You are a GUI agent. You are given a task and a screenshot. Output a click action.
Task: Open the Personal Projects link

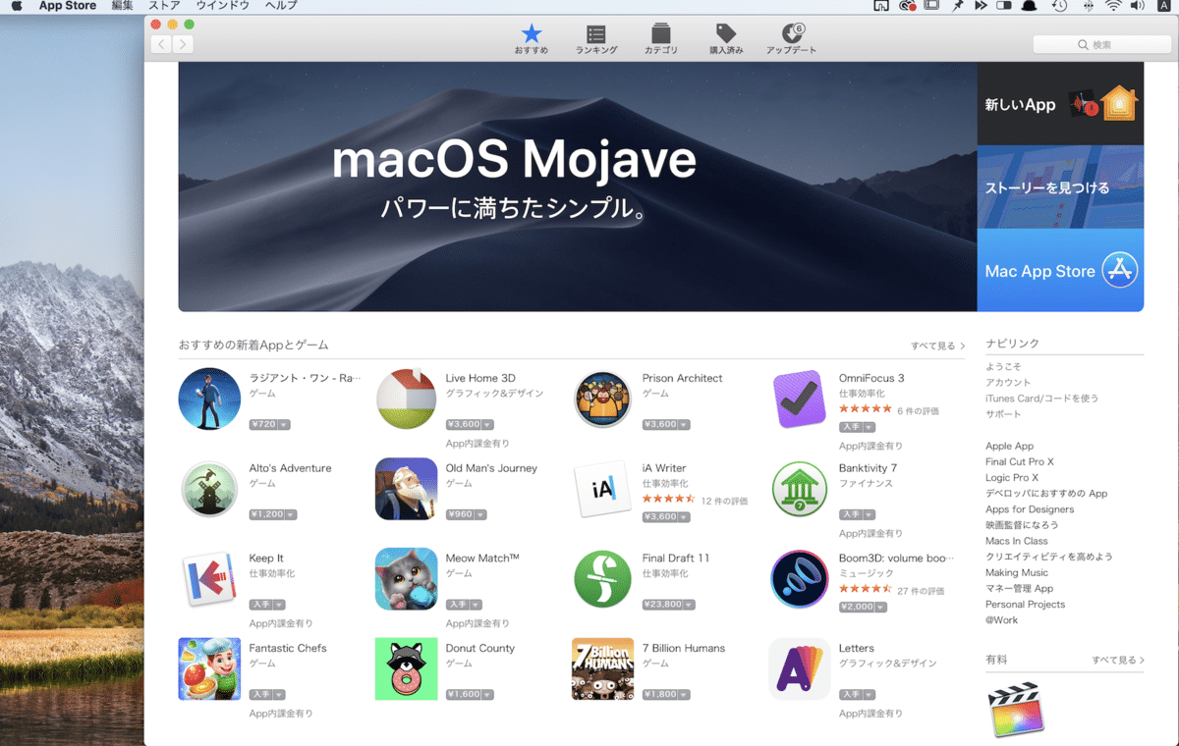(1025, 604)
